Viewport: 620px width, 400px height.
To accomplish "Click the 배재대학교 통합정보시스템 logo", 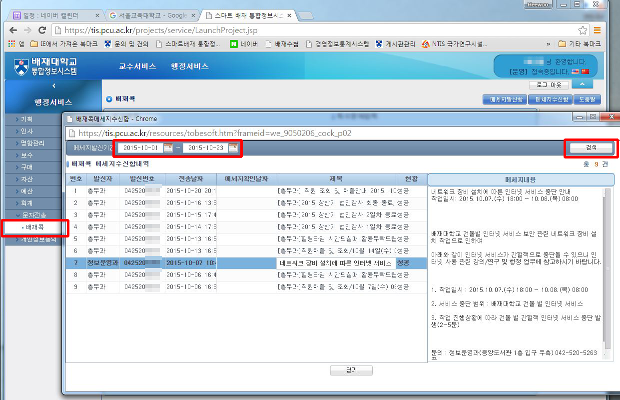I will click(45, 66).
